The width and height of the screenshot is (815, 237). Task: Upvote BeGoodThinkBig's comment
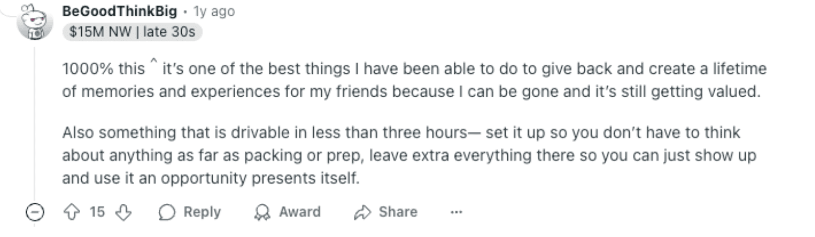tap(72, 212)
